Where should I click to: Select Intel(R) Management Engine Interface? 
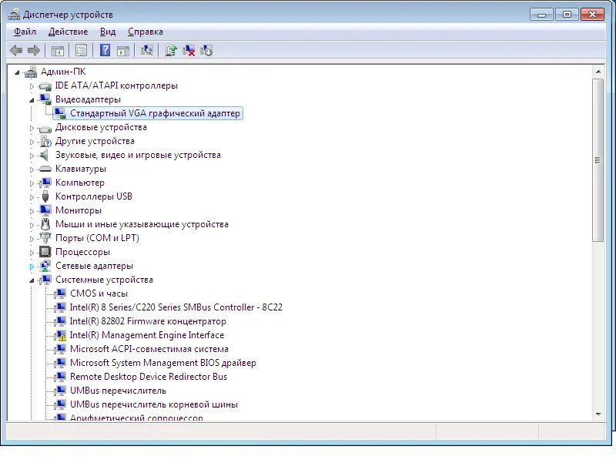tap(147, 335)
